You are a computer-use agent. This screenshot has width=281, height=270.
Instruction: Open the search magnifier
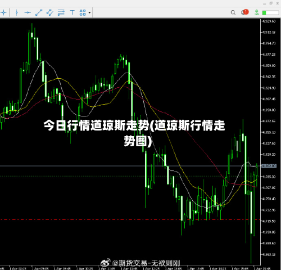(233, 13)
